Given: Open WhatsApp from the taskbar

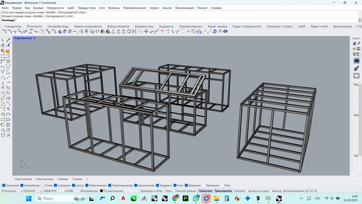Looking at the screenshot, I should (196, 198).
